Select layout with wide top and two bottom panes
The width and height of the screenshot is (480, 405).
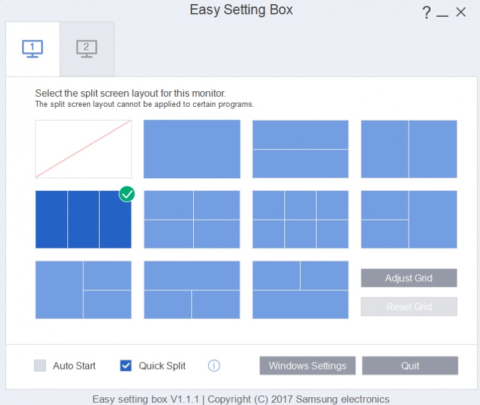[x=192, y=290]
